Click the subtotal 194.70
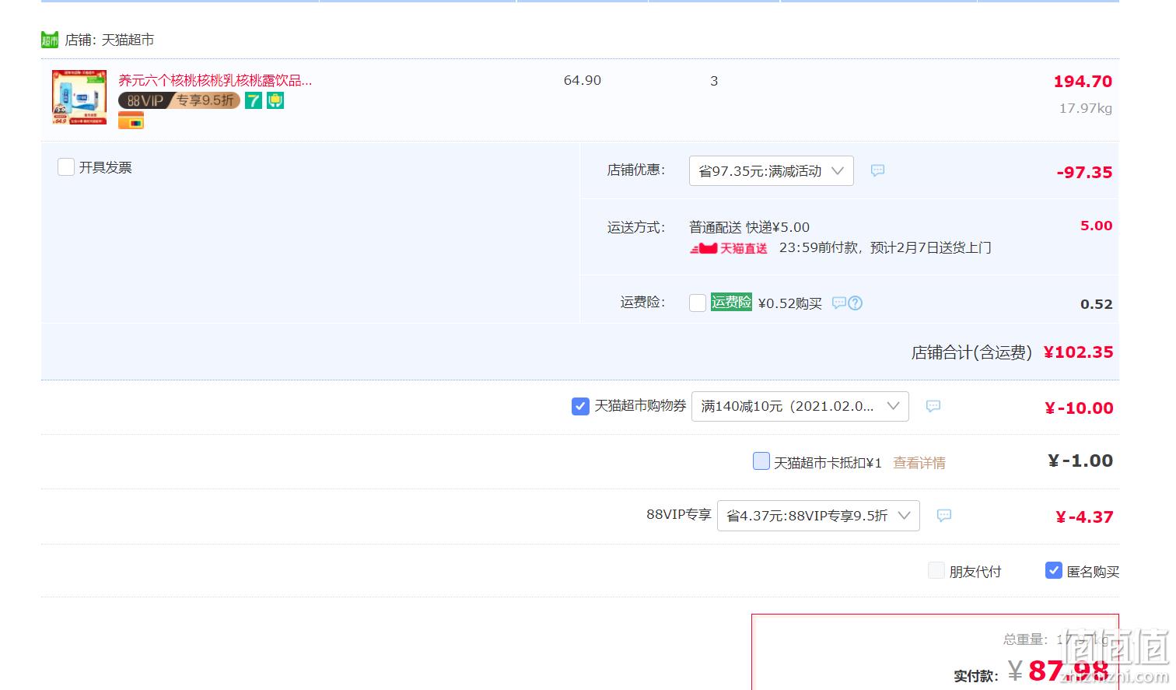This screenshot has width=1176, height=690. coord(1083,82)
